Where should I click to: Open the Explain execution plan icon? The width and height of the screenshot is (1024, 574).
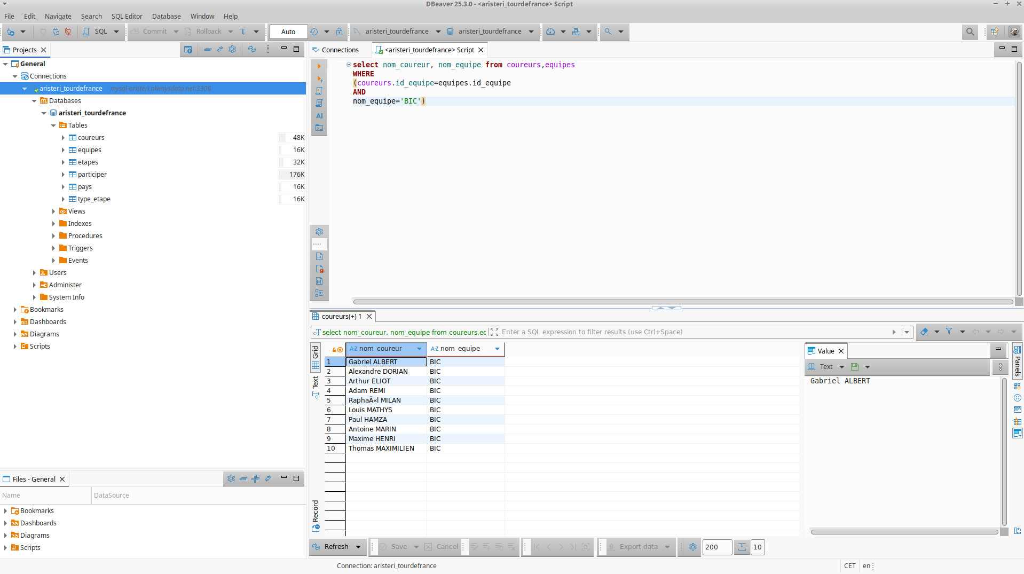319,103
